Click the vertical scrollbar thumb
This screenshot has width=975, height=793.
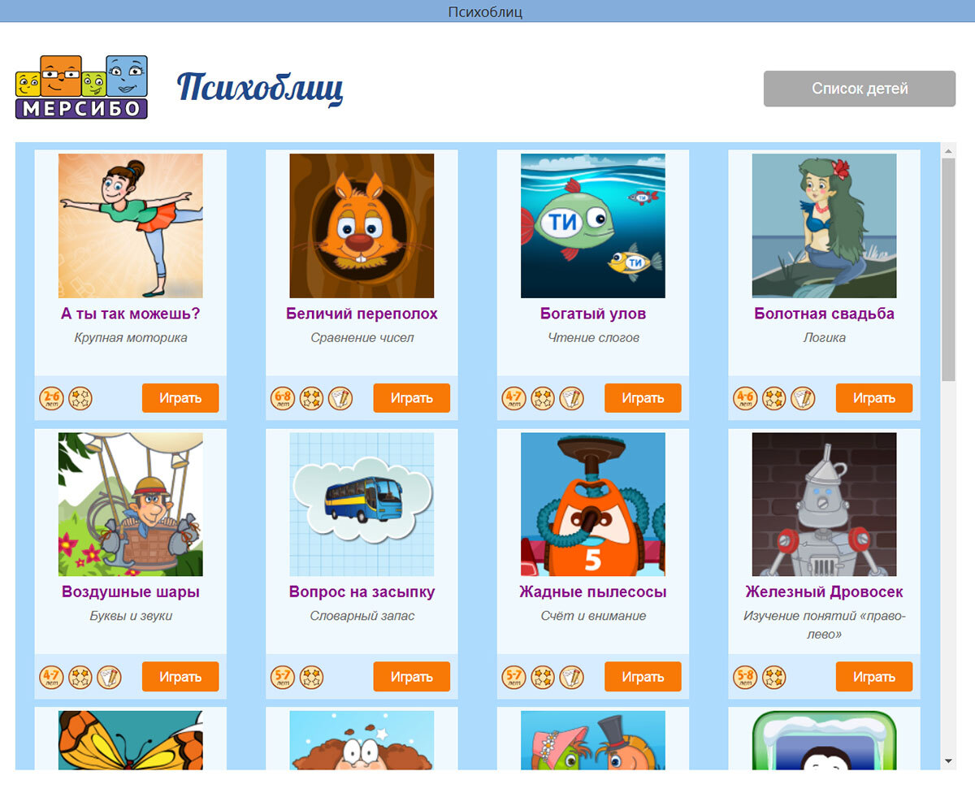click(948, 269)
